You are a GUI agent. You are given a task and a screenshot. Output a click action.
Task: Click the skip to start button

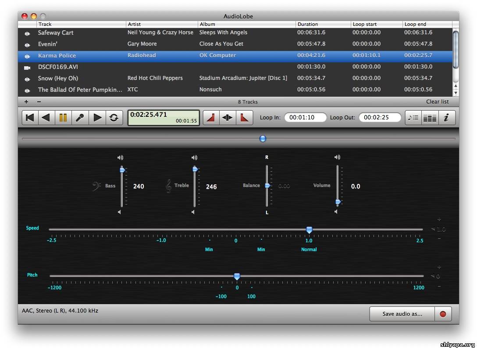pyautogui.click(x=30, y=118)
